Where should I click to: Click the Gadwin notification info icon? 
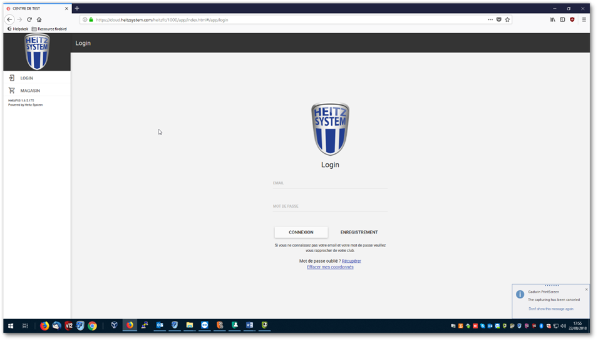click(x=520, y=295)
